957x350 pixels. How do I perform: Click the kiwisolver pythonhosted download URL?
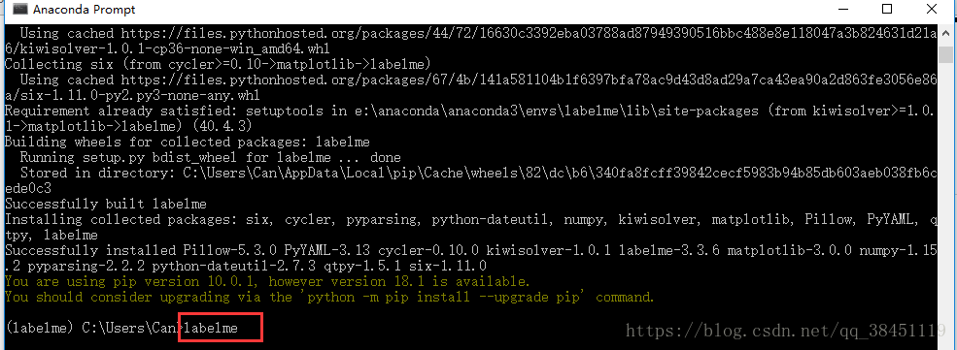tap(470, 41)
